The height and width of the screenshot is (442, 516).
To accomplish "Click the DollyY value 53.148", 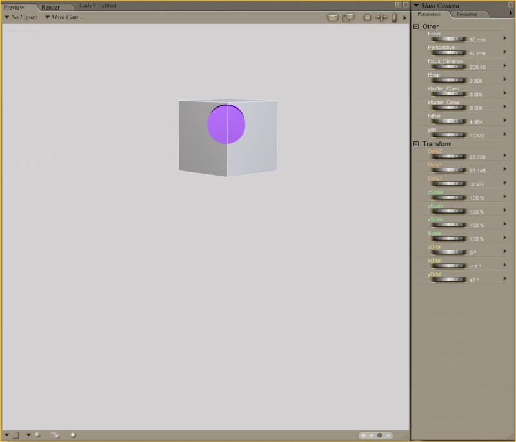I will (x=477, y=171).
